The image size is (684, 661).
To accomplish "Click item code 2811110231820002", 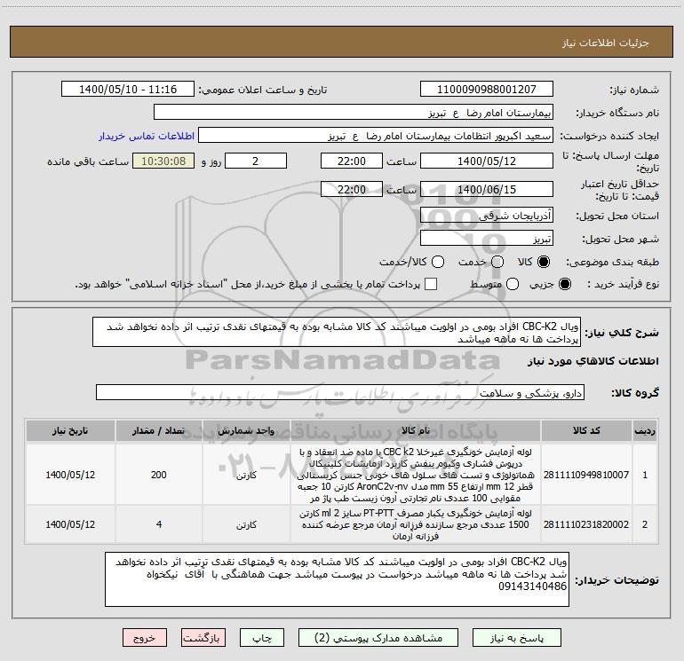I will 586,524.
